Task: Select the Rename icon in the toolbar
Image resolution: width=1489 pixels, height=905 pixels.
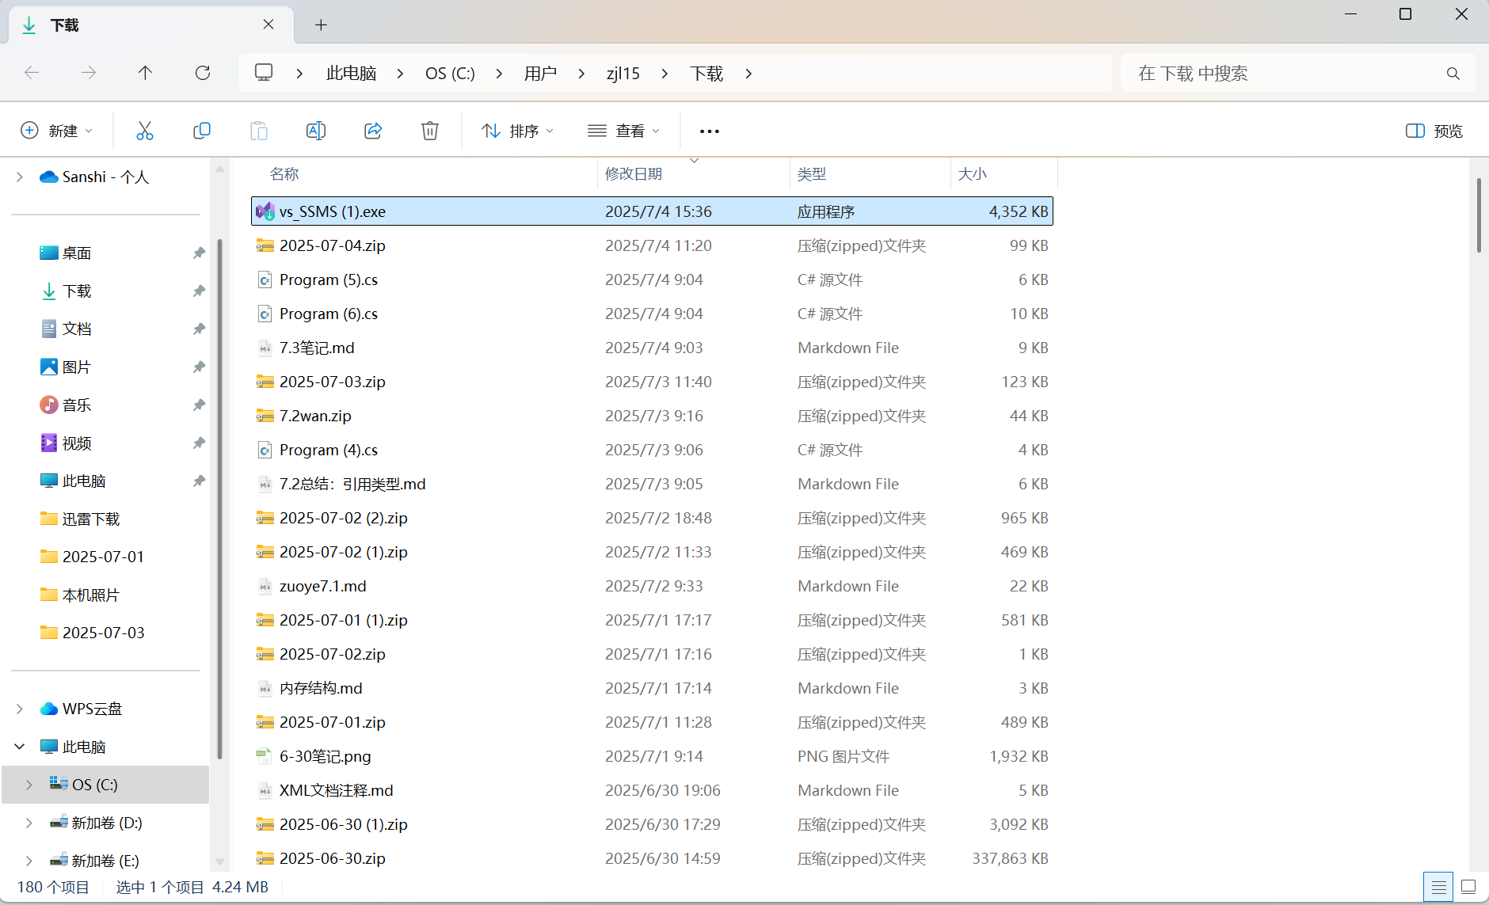Action: click(315, 130)
